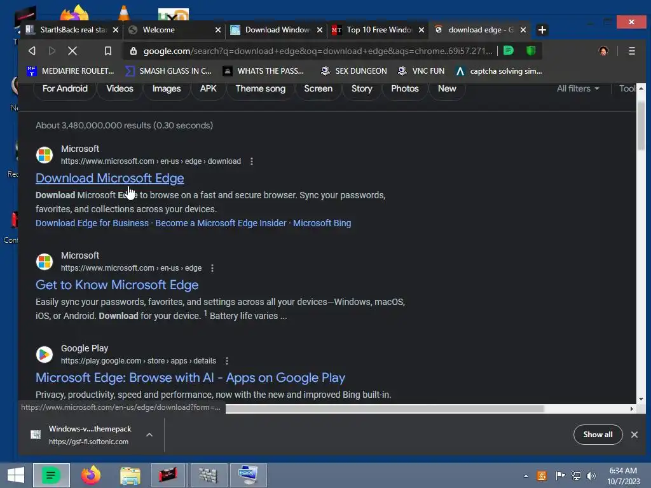
Task: Close the Download Windows tab
Action: click(x=320, y=30)
